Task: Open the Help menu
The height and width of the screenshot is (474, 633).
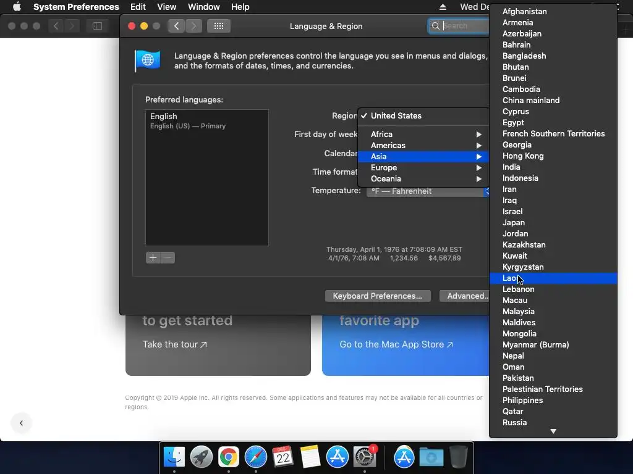Action: point(240,7)
